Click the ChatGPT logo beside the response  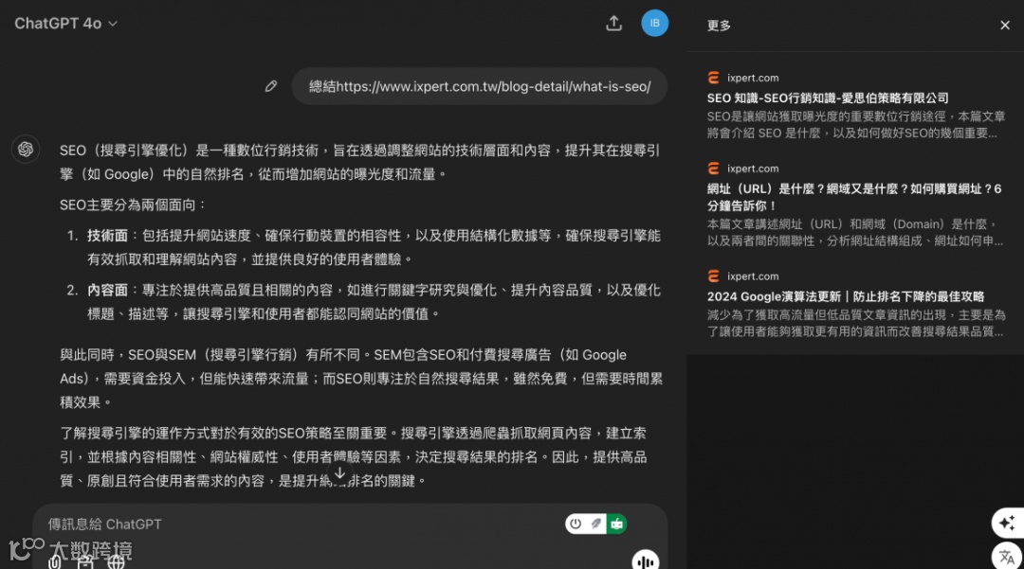[26, 149]
